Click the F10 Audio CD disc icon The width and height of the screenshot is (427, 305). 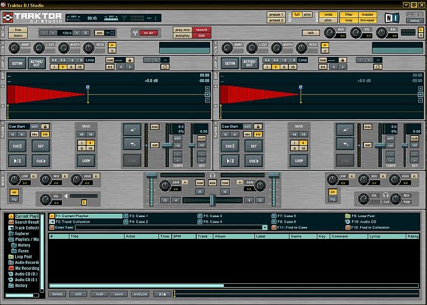coord(348,222)
